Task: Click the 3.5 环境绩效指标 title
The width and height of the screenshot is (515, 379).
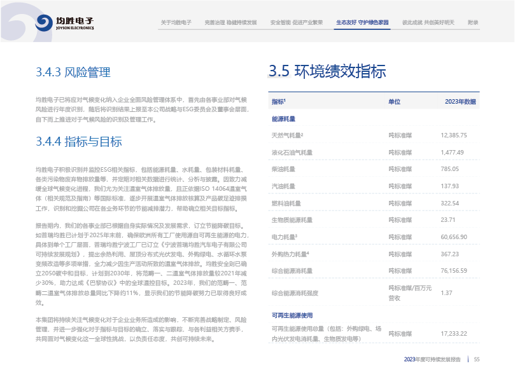Action: pos(327,71)
